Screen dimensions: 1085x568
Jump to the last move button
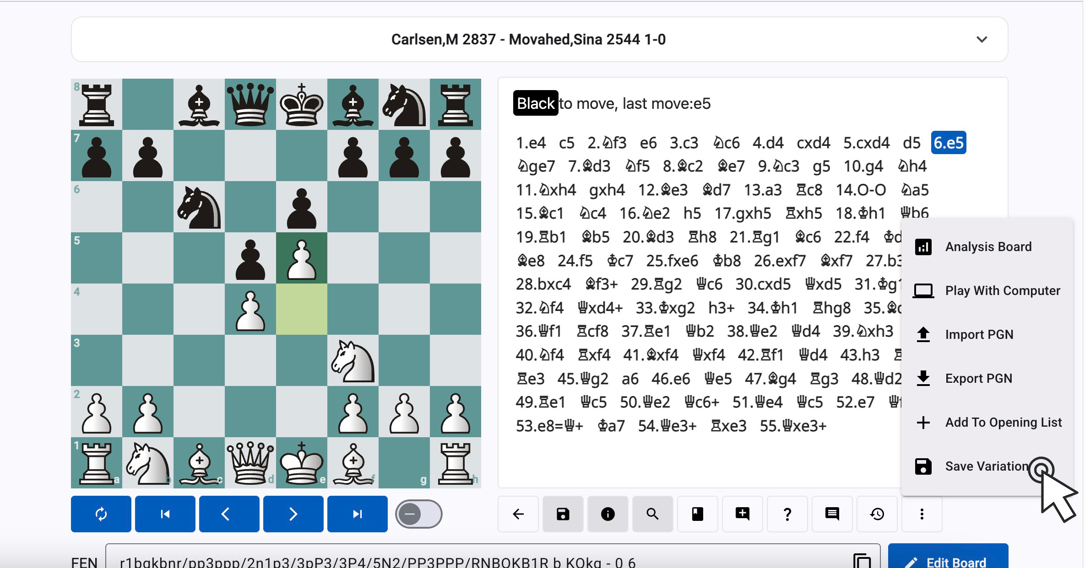pos(357,514)
